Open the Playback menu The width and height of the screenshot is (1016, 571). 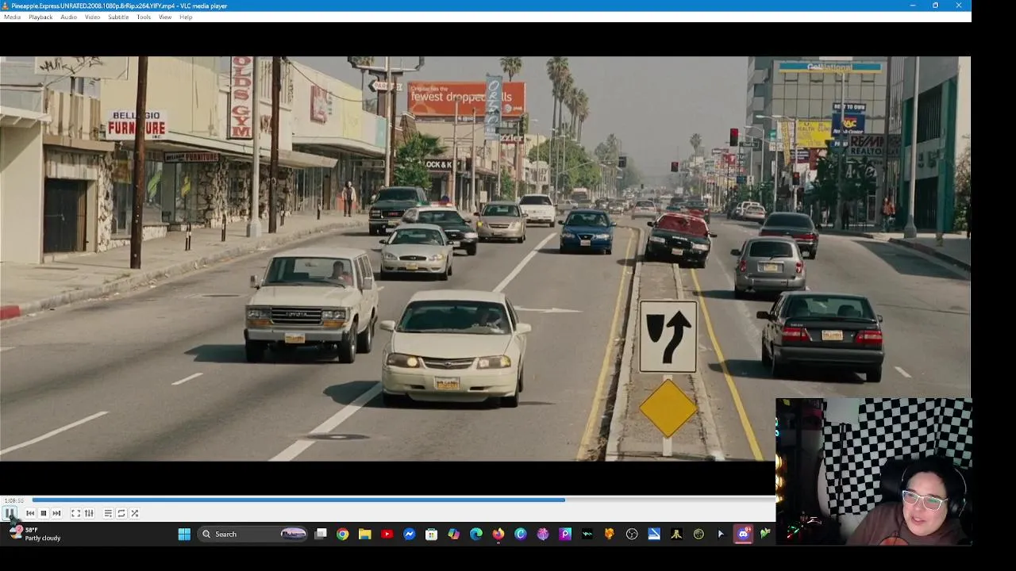(40, 17)
